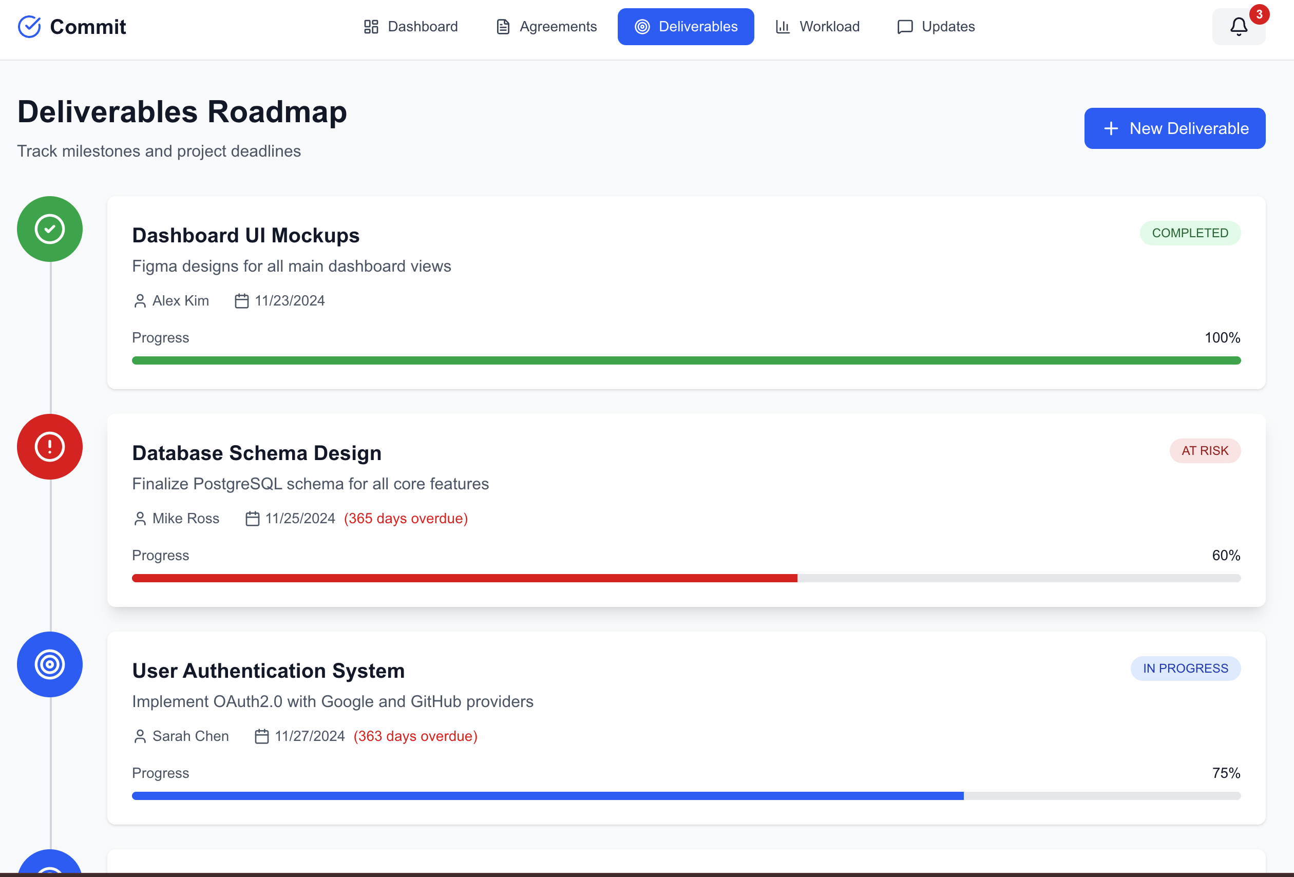Open the Dashboard tab

click(410, 27)
